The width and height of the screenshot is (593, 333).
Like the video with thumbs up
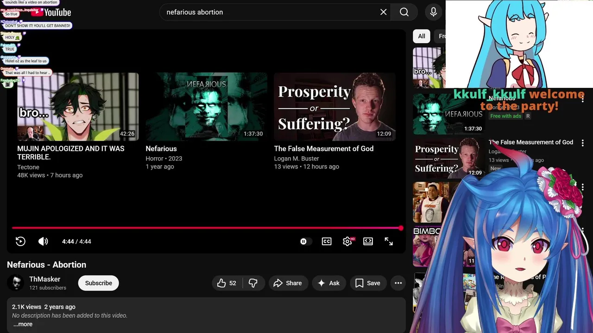coord(227,283)
